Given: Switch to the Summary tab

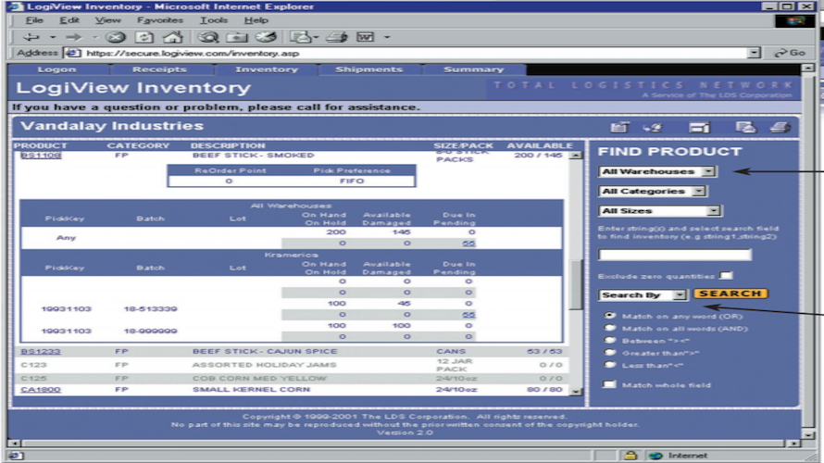Looking at the screenshot, I should point(473,69).
